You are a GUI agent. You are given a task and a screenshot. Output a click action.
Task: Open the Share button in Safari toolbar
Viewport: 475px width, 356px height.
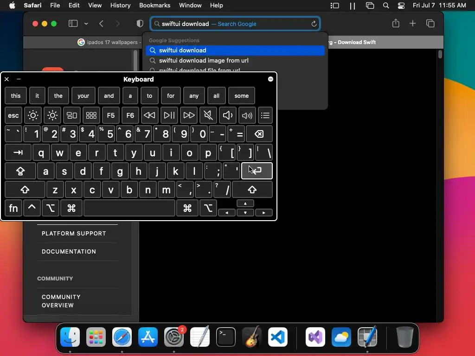click(396, 23)
